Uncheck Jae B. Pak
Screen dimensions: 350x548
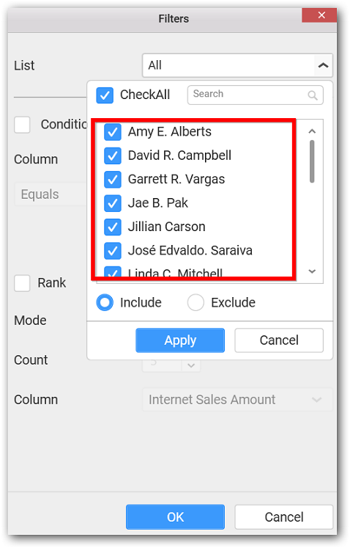click(x=113, y=203)
